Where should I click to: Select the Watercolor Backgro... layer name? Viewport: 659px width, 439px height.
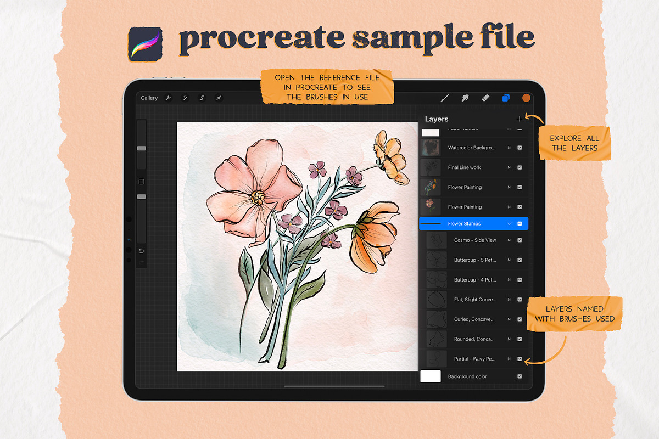(472, 148)
